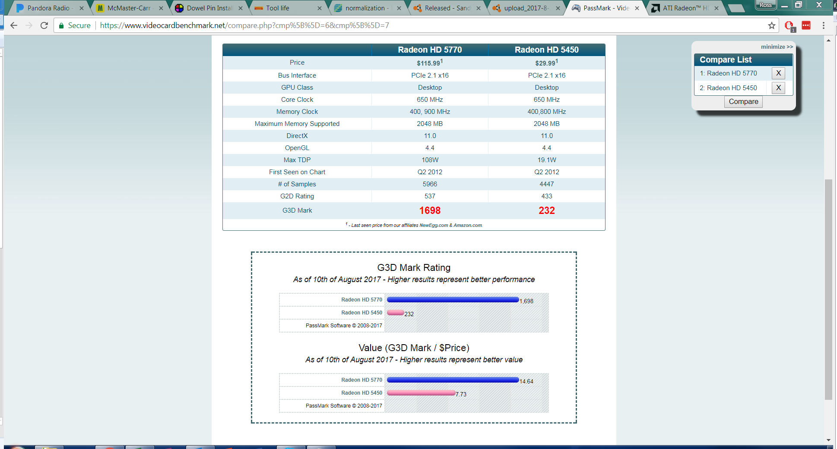This screenshot has width=837, height=449.
Task: Click the Memory Clock row label
Action: click(x=297, y=112)
